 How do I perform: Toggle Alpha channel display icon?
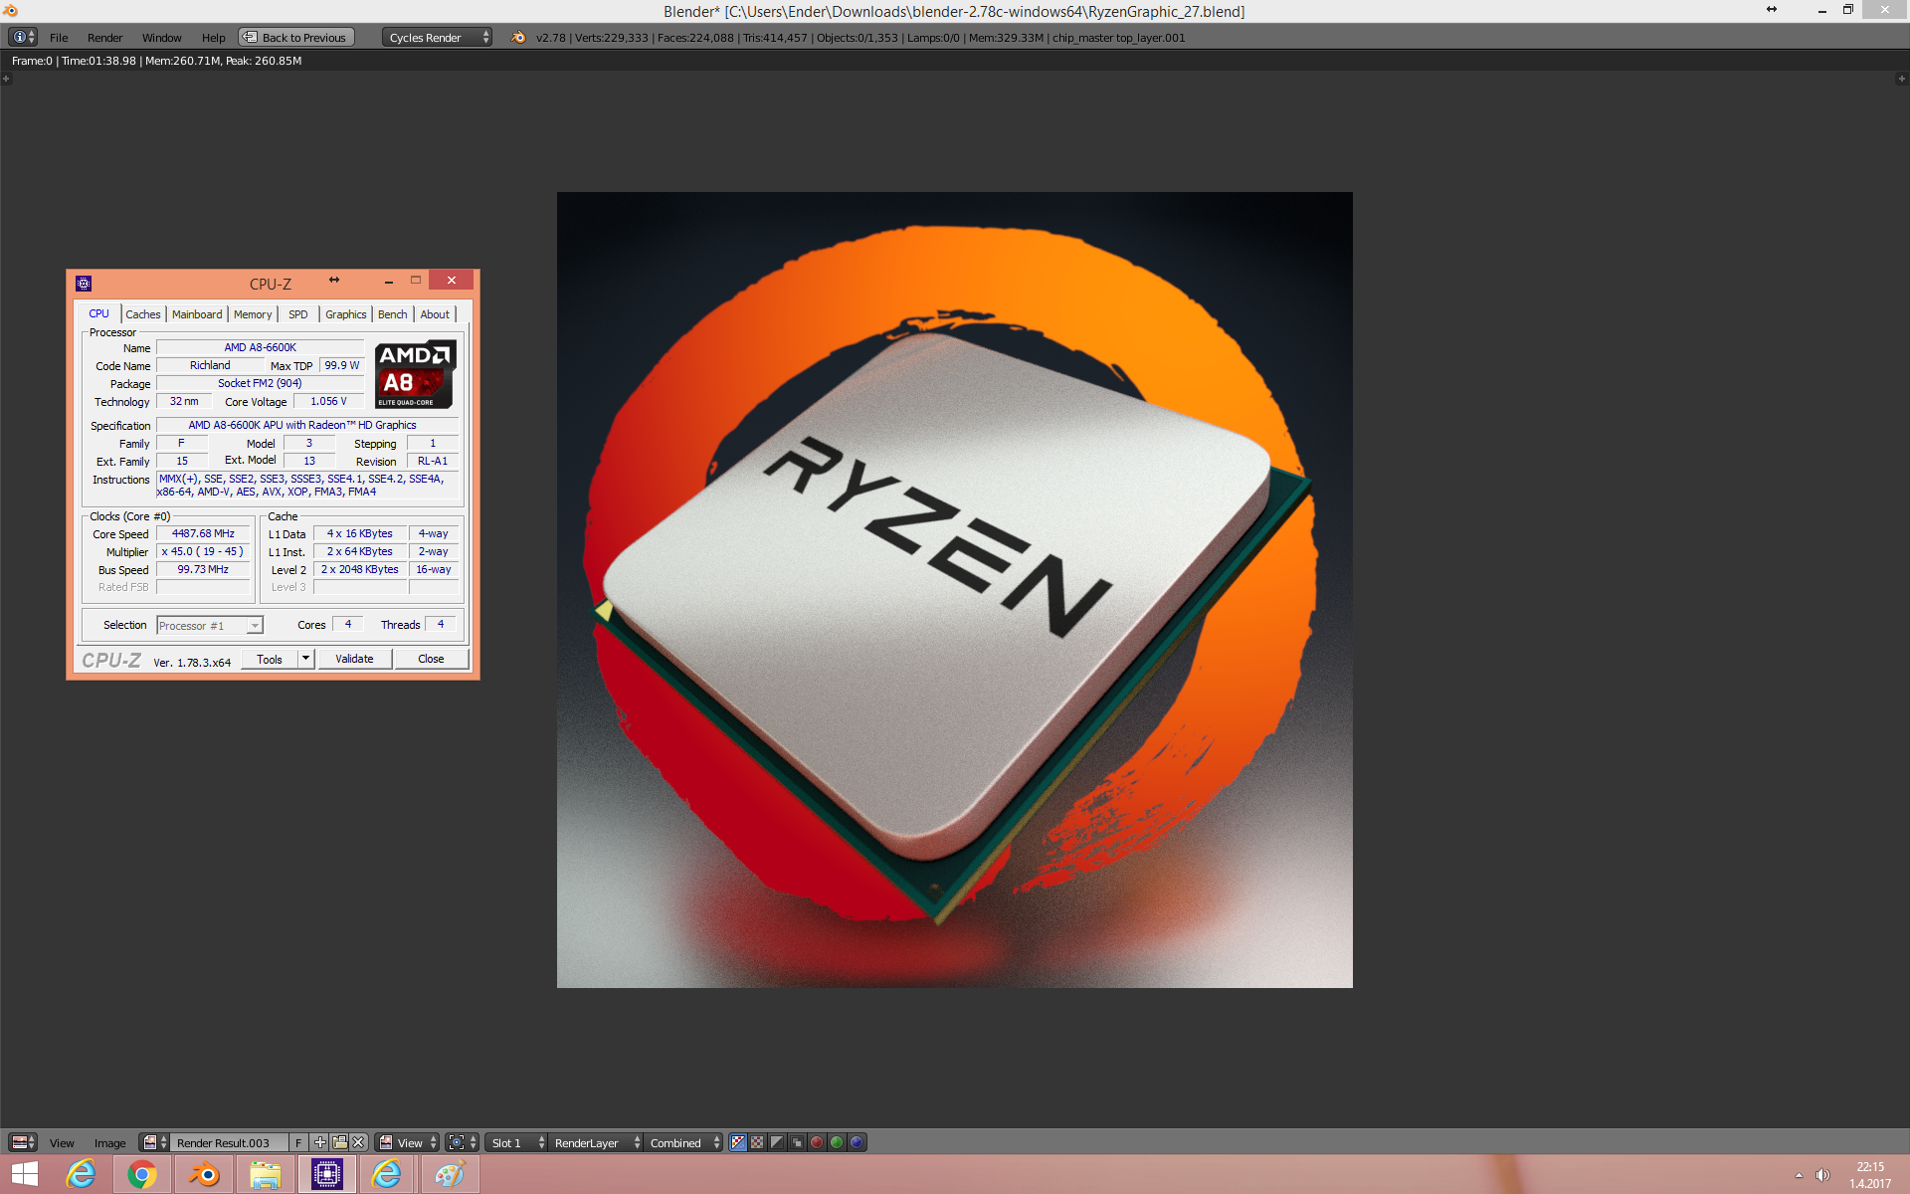click(x=777, y=1142)
